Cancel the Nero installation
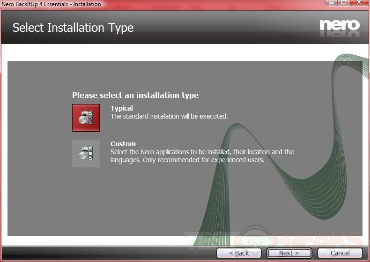This screenshot has height=262, width=370. 340,253
